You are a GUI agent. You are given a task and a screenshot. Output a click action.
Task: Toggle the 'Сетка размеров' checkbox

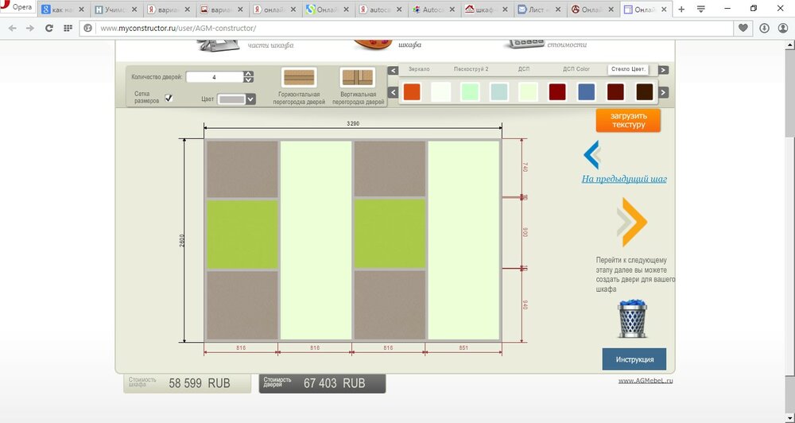169,99
